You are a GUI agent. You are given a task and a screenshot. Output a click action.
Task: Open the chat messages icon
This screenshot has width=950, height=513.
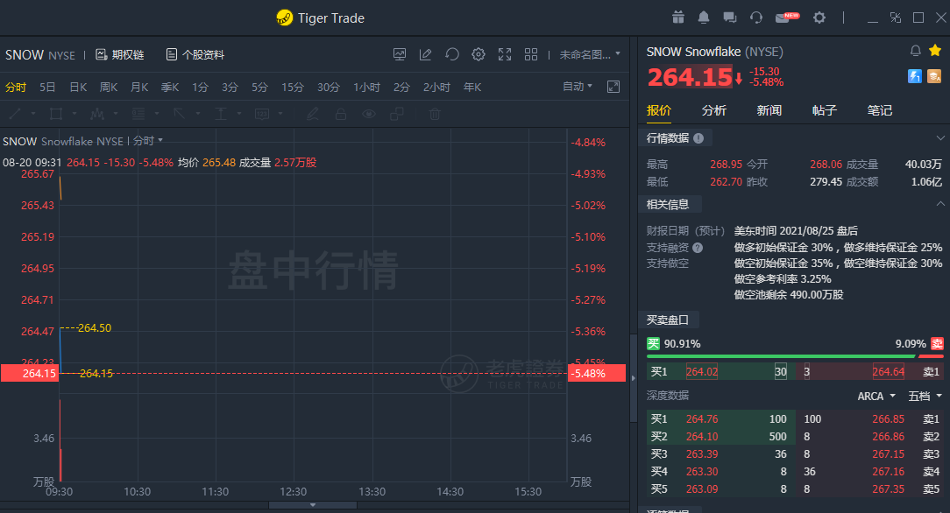(x=729, y=18)
